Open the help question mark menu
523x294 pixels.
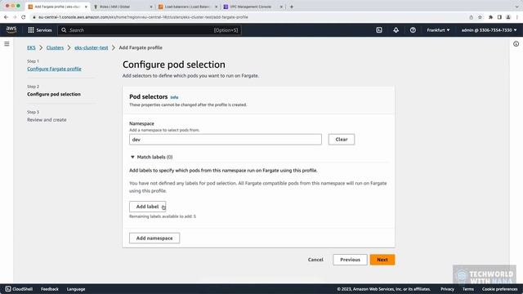point(413,30)
